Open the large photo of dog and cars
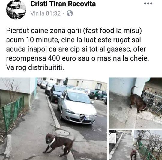Viewport: 162px width, 160px height. pyautogui.click(x=53, y=119)
